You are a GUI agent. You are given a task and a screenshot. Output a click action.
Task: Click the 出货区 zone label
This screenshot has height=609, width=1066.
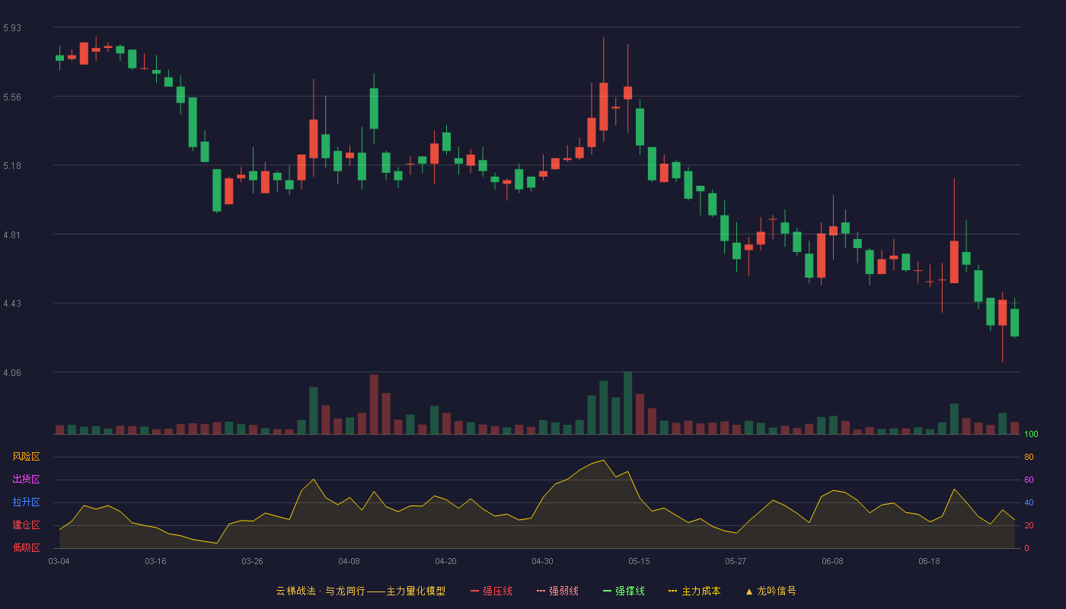pyautogui.click(x=26, y=480)
